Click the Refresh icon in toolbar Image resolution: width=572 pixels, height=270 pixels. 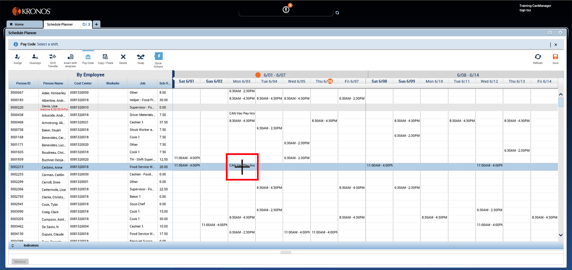(x=538, y=57)
